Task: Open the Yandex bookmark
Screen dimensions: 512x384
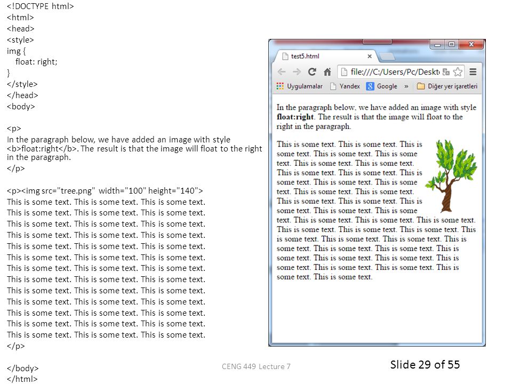Action: (345, 86)
